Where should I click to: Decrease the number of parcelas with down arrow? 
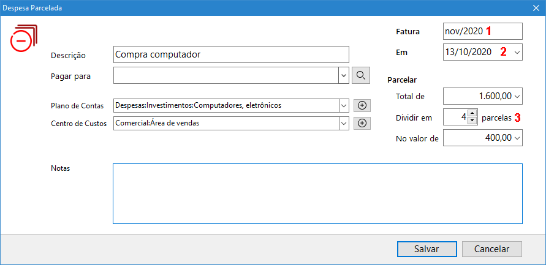(x=472, y=121)
